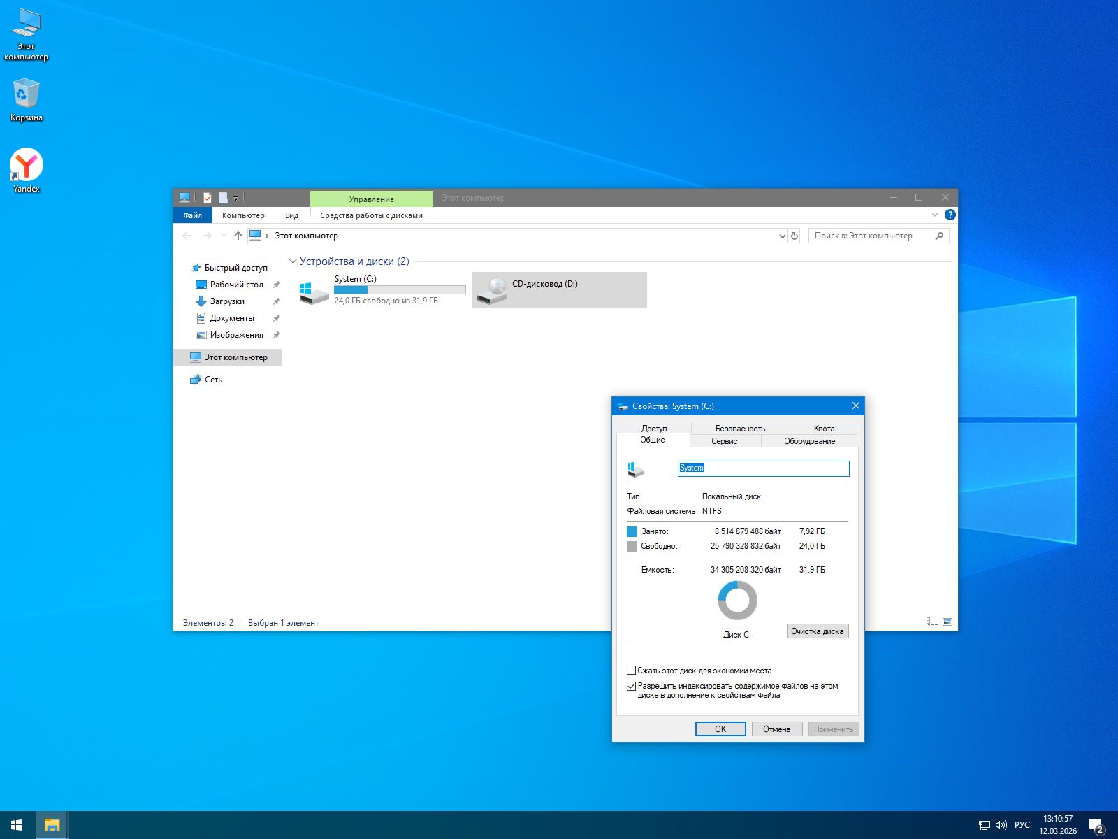This screenshot has width=1118, height=839.
Task: Uncheck 'Разрешить индексировать' checkbox
Action: pyautogui.click(x=632, y=687)
